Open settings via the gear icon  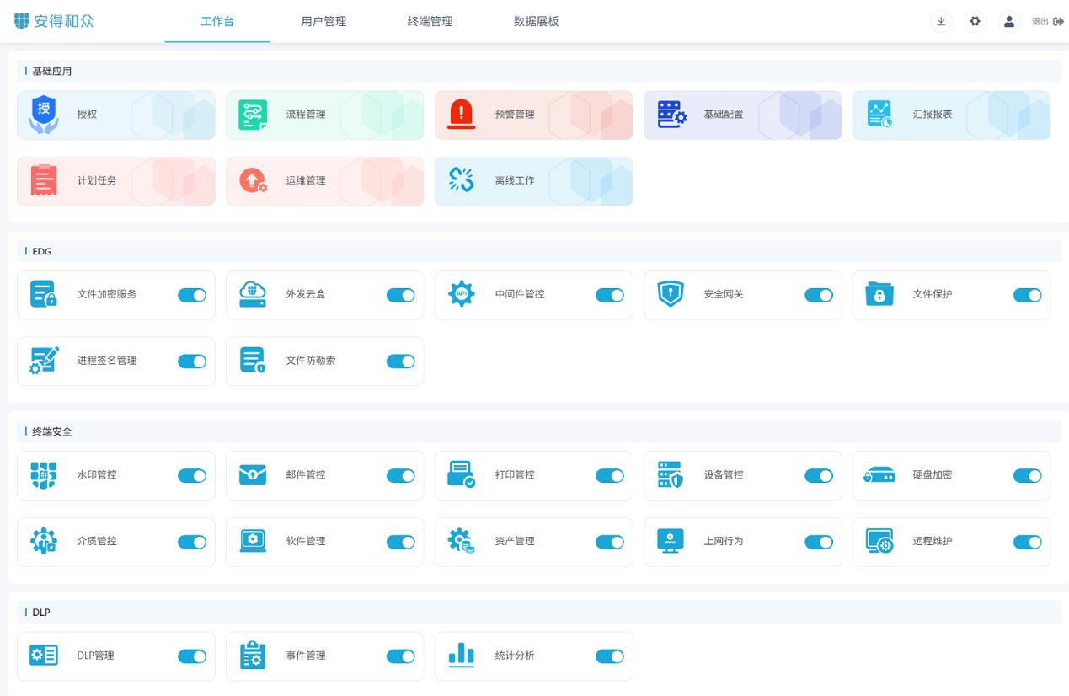click(975, 22)
